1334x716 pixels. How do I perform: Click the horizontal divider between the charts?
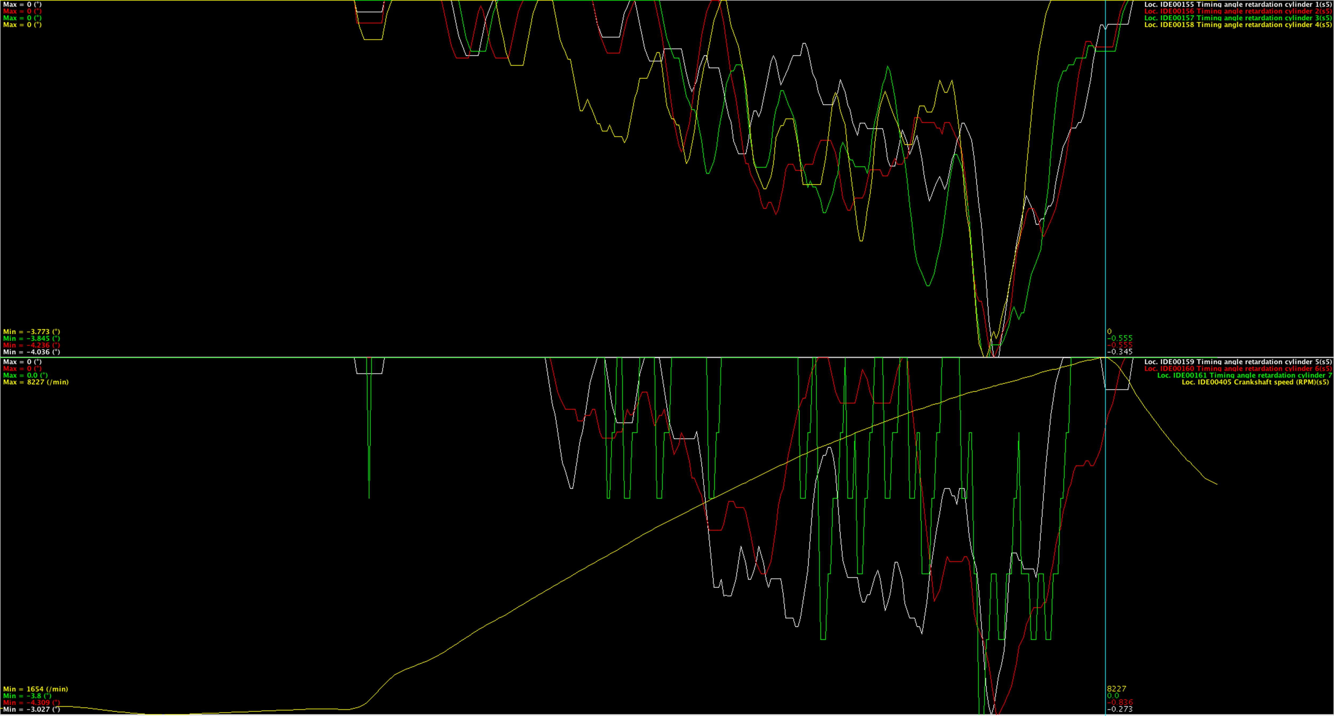click(x=518, y=357)
